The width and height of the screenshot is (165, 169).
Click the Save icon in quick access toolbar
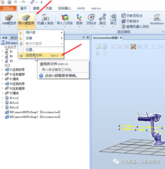[x=9, y=2]
